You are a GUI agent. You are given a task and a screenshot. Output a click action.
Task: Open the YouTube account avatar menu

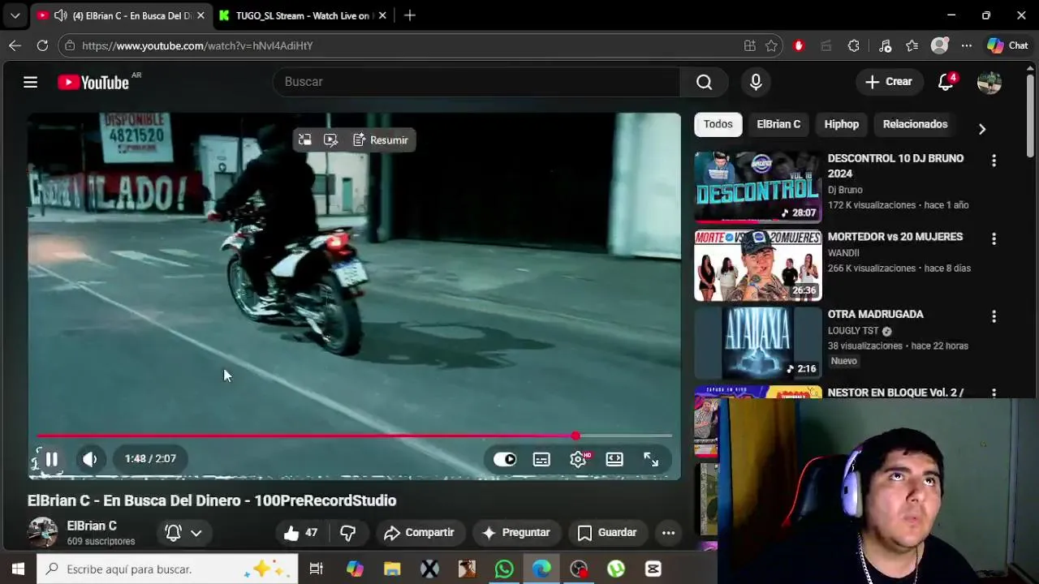[x=989, y=82]
